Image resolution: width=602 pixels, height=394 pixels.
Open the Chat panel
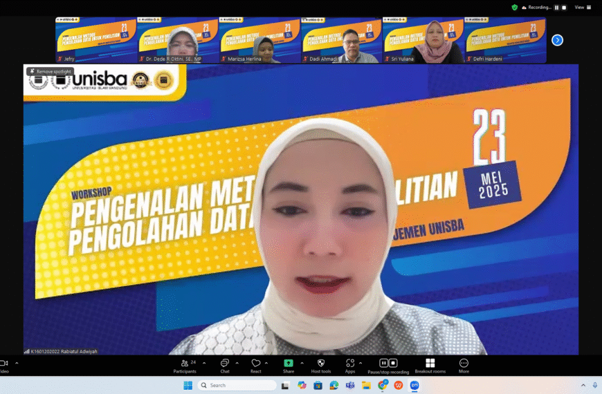(x=225, y=364)
